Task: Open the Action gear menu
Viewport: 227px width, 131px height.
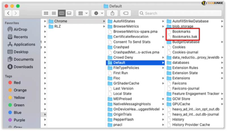Action: [98, 13]
